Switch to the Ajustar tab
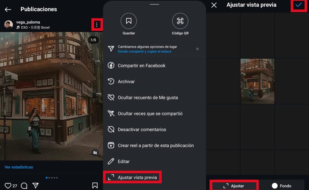309x190 pixels. coord(234,186)
